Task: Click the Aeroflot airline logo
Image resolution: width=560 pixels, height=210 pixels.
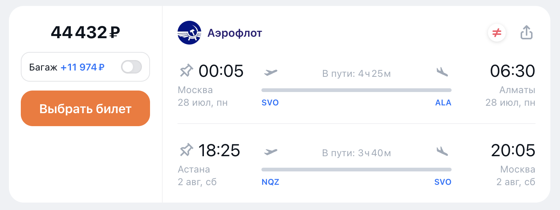Action: click(x=189, y=33)
